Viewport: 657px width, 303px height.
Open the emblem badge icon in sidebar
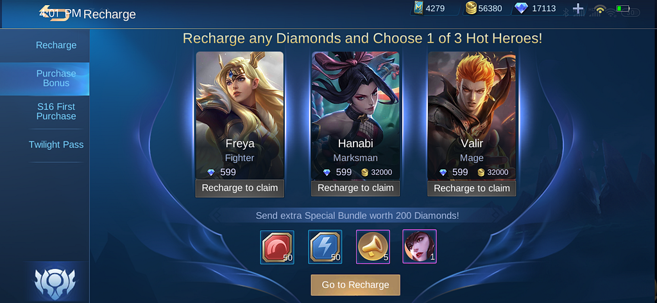tap(56, 281)
